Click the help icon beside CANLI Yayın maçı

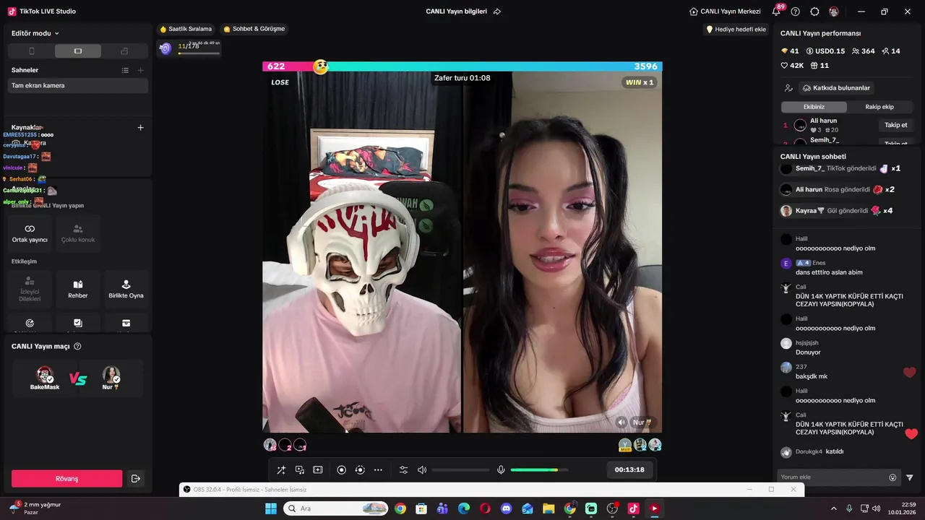[x=77, y=347]
